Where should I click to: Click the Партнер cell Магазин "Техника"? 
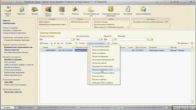(x=180, y=50)
